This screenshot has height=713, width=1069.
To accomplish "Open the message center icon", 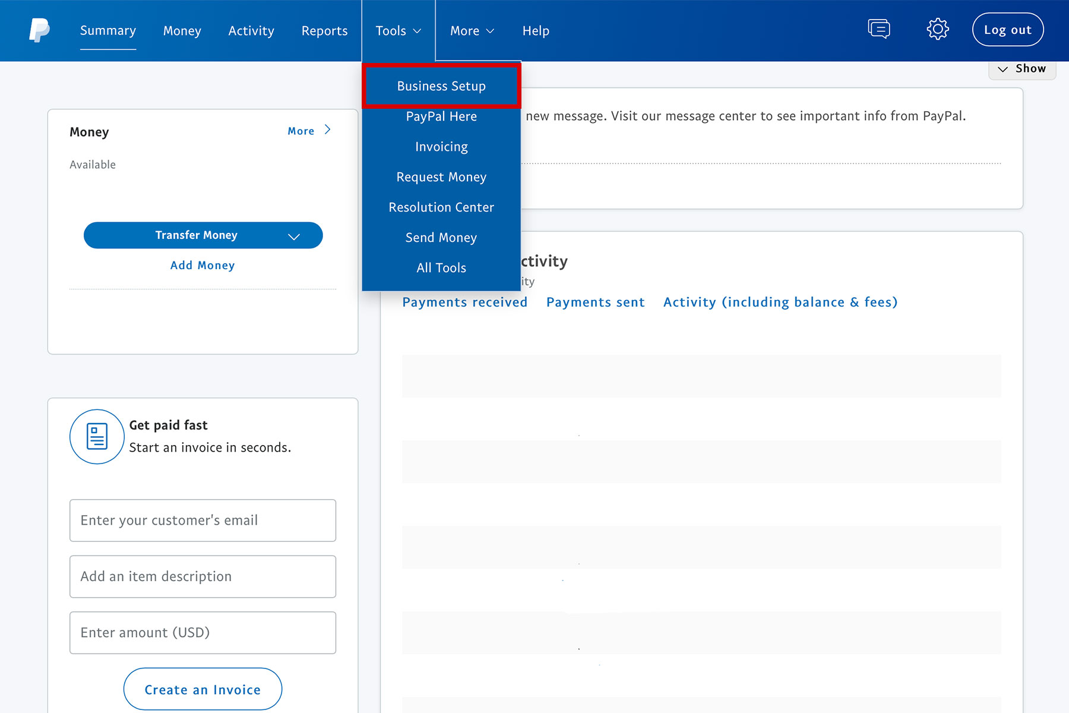I will [879, 29].
